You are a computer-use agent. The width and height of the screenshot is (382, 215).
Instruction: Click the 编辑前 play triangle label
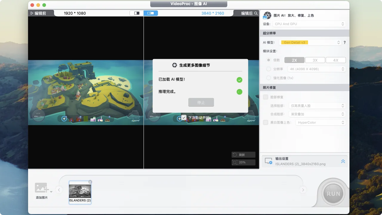[38, 13]
